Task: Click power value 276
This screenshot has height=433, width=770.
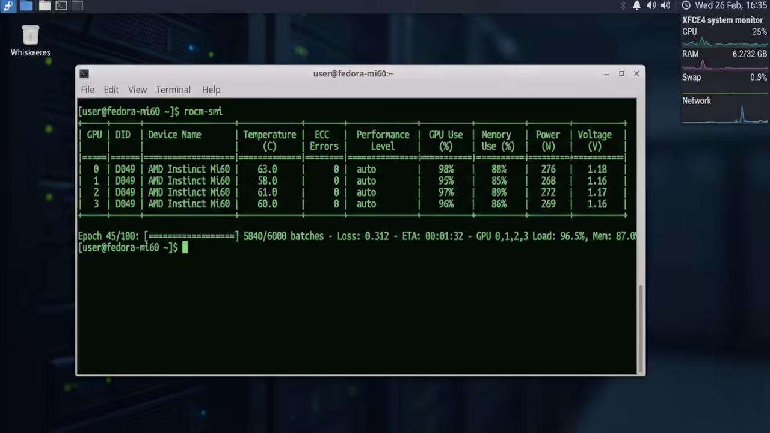Action: 548,170
